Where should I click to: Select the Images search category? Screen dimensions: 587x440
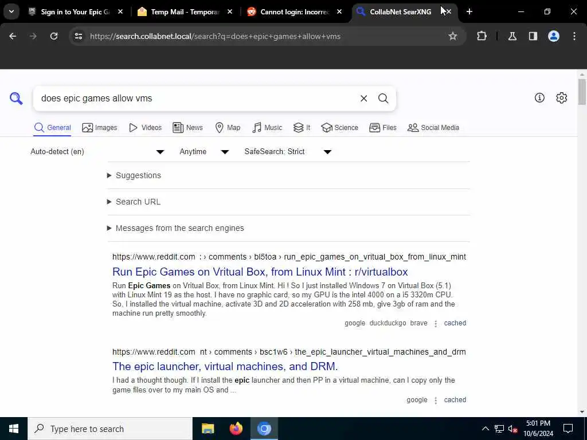tap(100, 128)
